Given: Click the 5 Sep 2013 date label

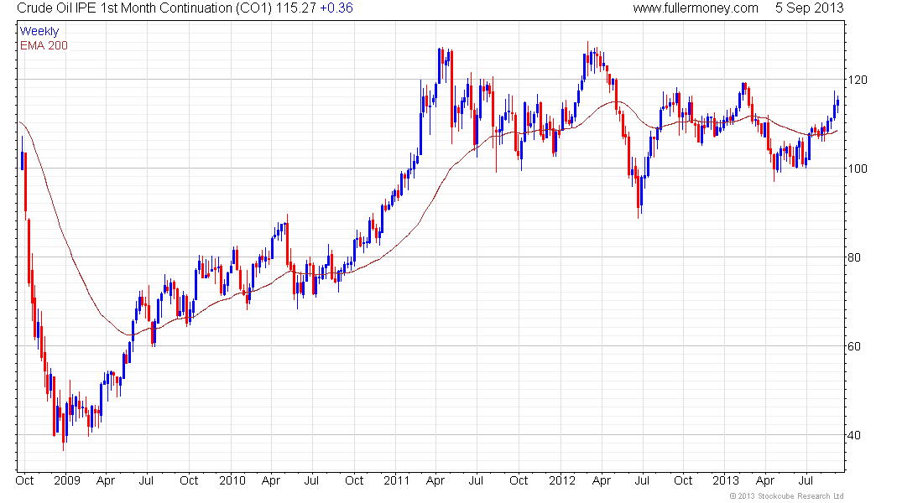Looking at the screenshot, I should click(x=809, y=8).
